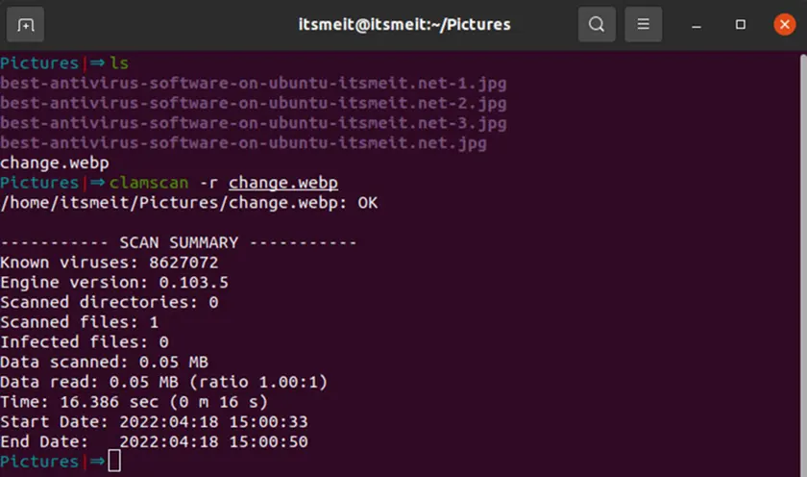807x477 pixels.
Task: Click the file name ending in itsmeit.net-3.jpg
Action: click(x=253, y=123)
